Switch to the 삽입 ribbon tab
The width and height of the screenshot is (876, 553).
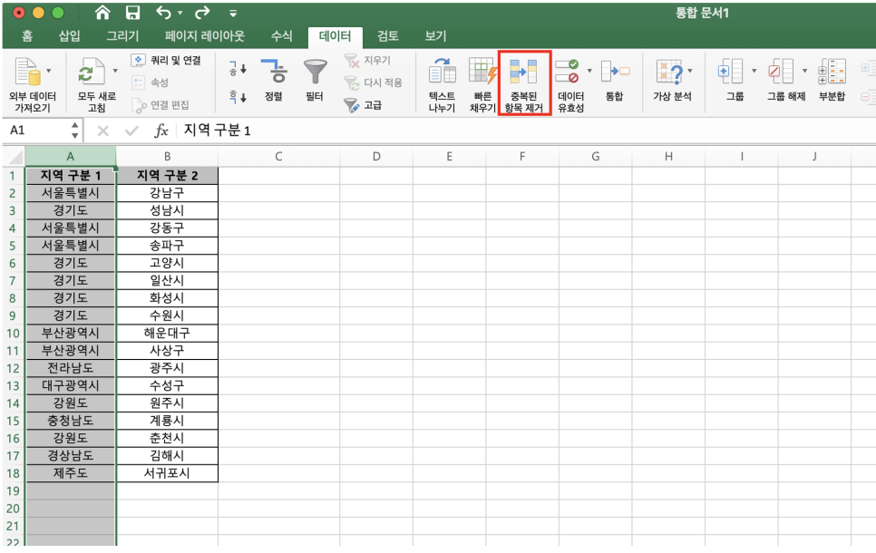click(x=69, y=36)
